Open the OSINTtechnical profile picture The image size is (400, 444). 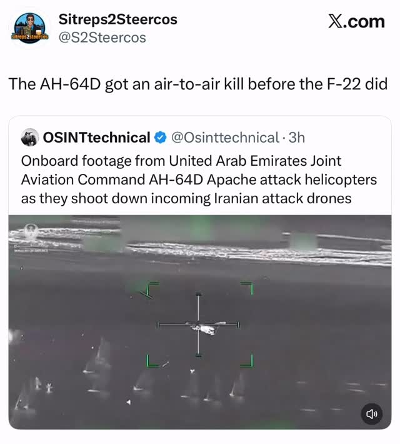[30, 138]
